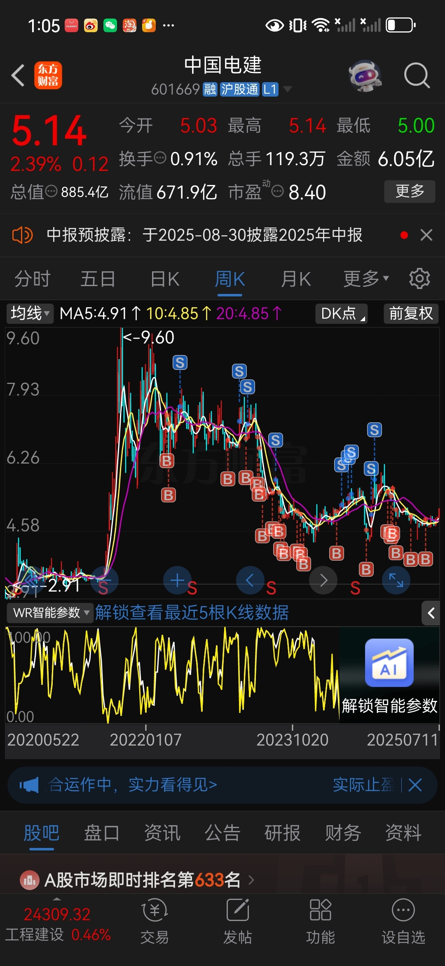
Task: Zoom in chart with plus button
Action: (x=177, y=580)
